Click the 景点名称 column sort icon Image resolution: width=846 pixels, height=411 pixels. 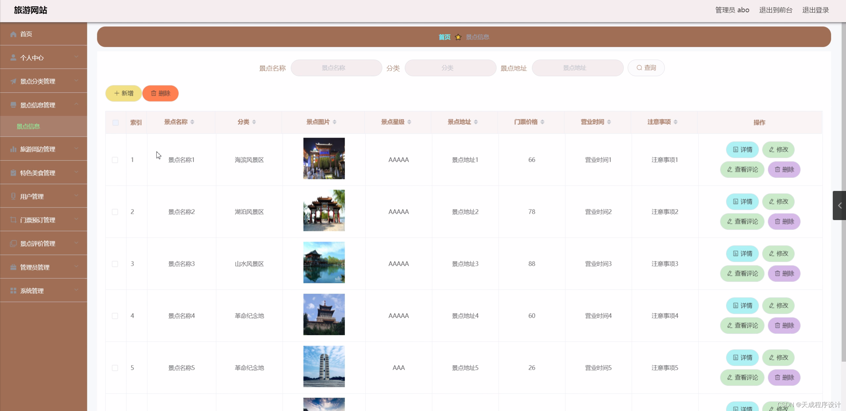click(192, 122)
